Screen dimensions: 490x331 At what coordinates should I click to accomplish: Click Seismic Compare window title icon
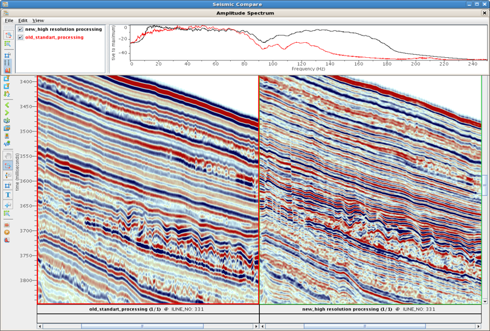click(5, 4)
